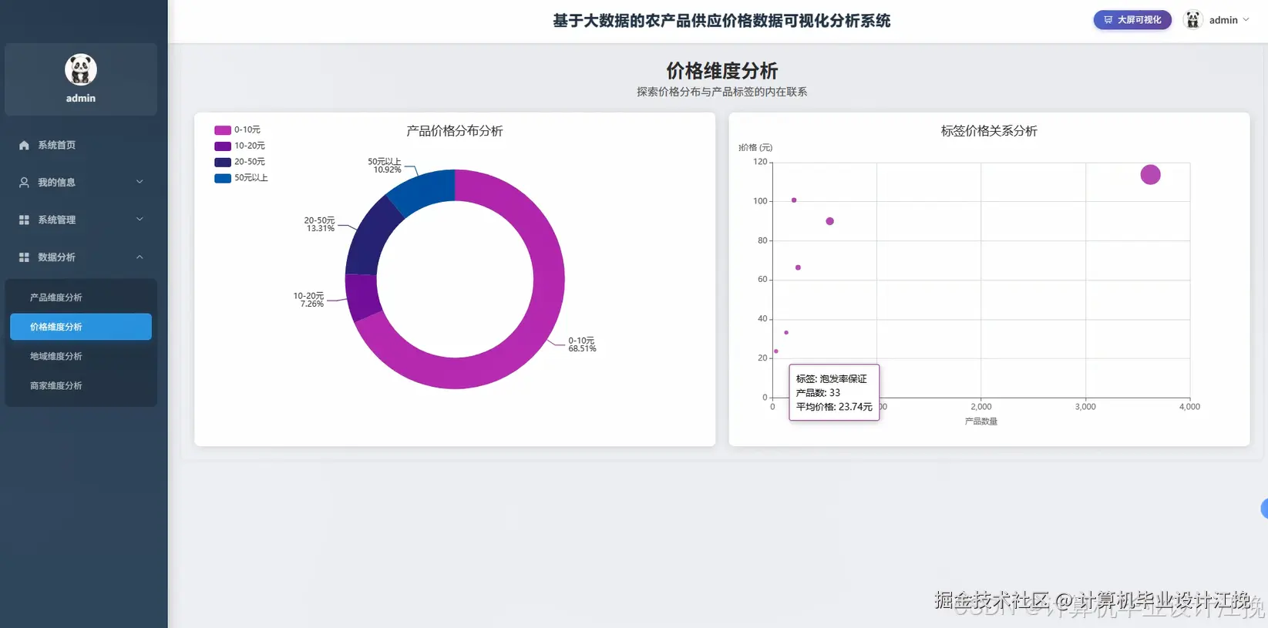The height and width of the screenshot is (628, 1268).
Task: Open 产品维度分析 submenu item
Action: tap(81, 297)
